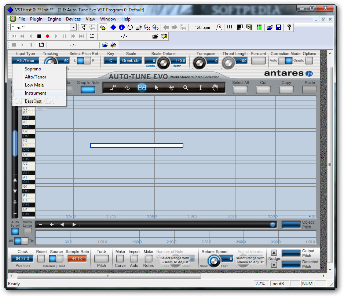Click the Retune Speed knob
The width and height of the screenshot is (344, 297).
point(214,261)
